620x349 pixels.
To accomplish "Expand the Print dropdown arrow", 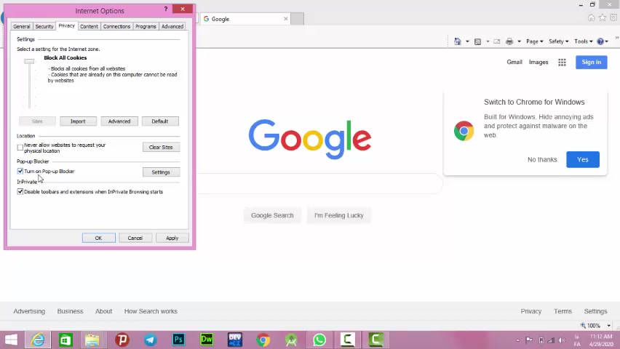I will [519, 41].
